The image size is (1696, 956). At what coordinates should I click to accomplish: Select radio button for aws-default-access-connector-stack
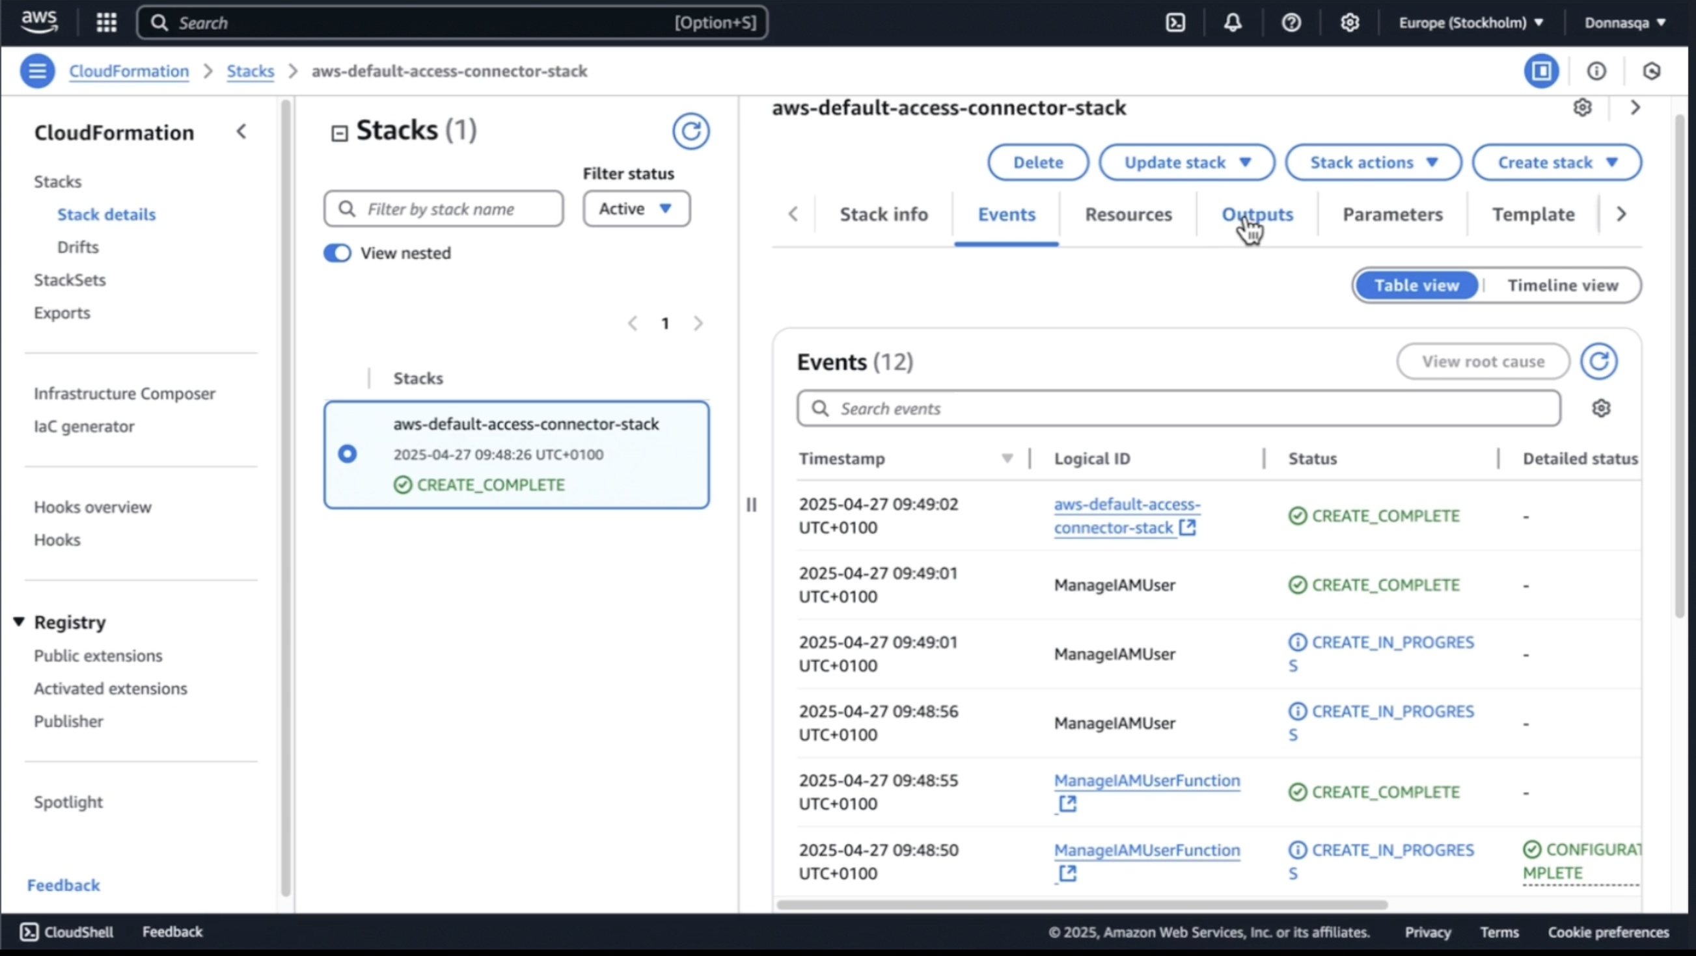coord(347,454)
